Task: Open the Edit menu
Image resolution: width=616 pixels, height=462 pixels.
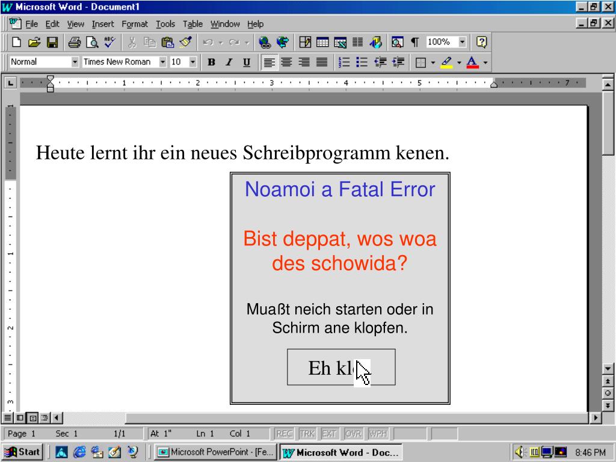Action: (x=52, y=24)
